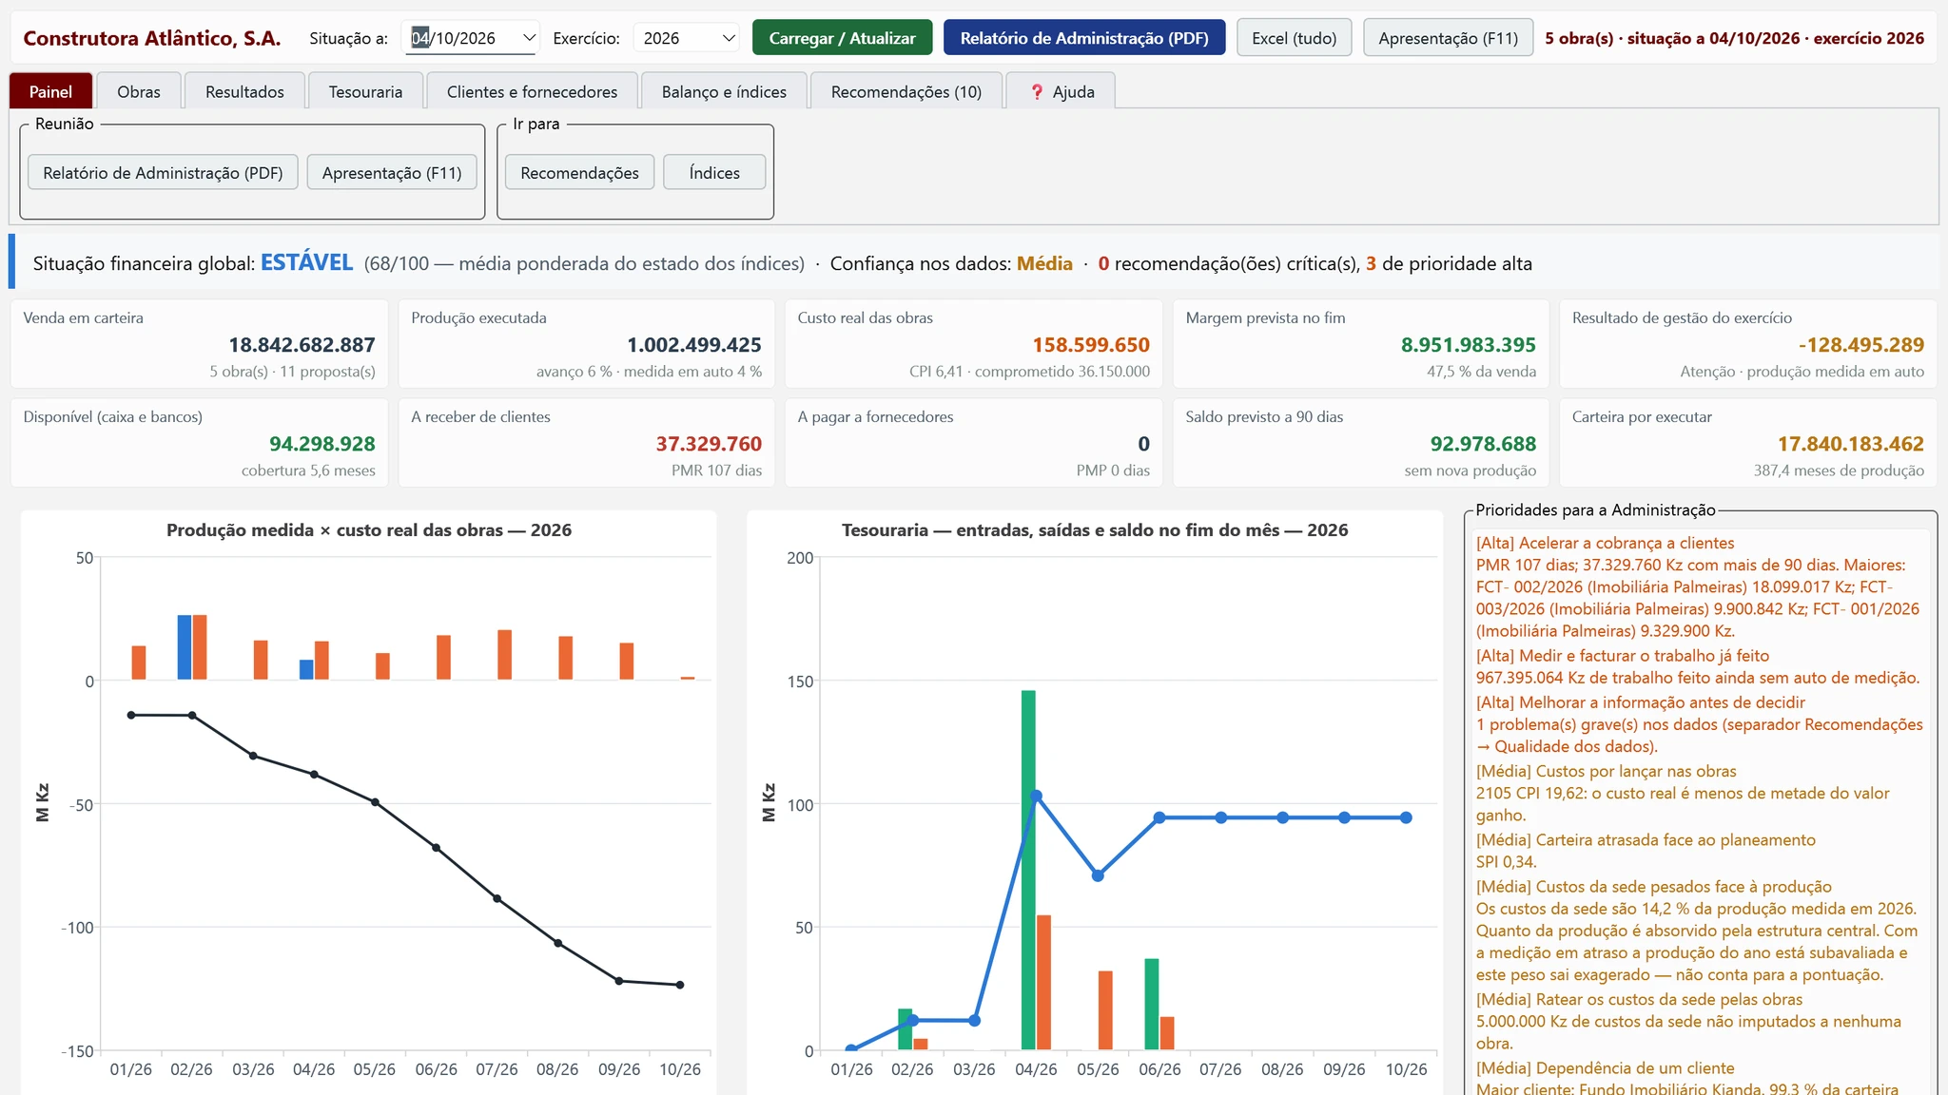Viewport: 1948px width, 1095px height.
Task: Click priority '[Média] Custos por lançar nas obras'
Action: pyautogui.click(x=1606, y=771)
